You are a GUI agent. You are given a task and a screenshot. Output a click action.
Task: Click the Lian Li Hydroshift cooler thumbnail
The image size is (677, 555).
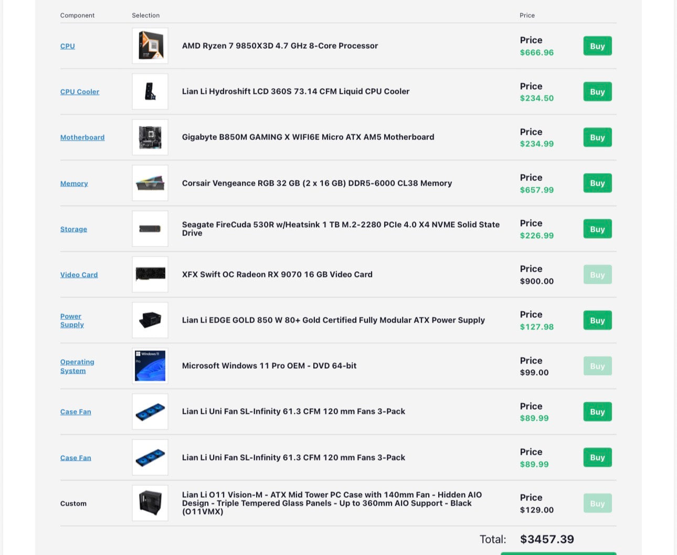pyautogui.click(x=150, y=92)
